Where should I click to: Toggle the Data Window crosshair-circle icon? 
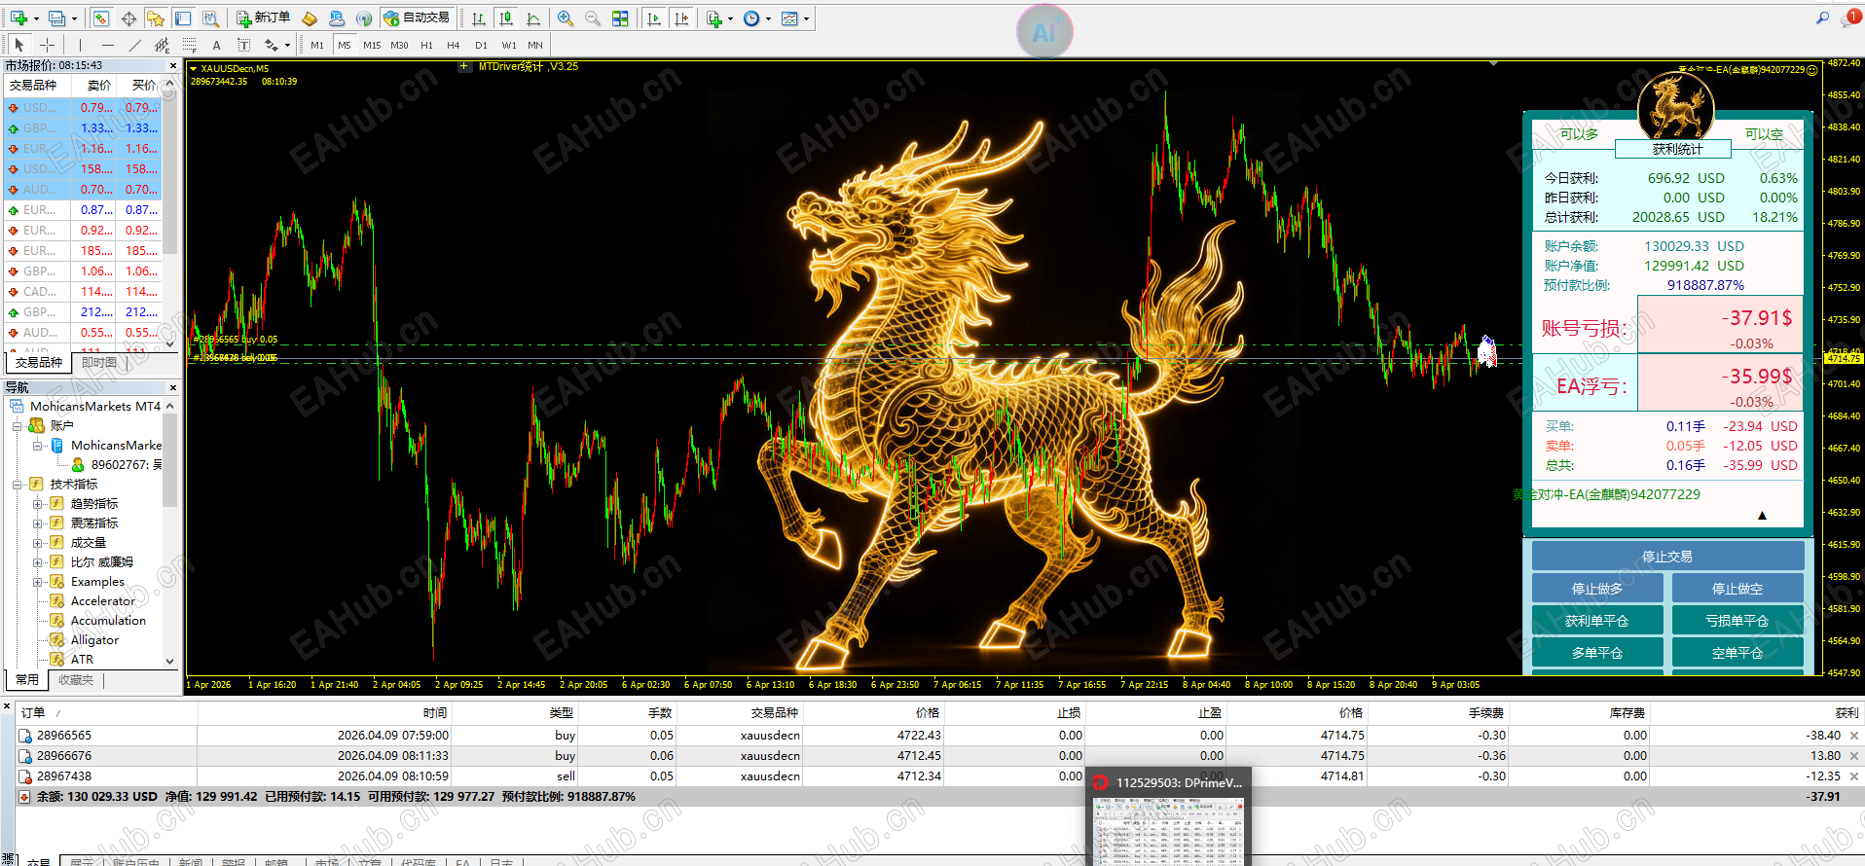[128, 18]
